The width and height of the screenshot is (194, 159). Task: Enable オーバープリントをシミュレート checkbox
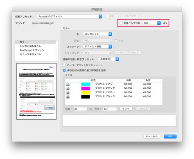[64, 65]
